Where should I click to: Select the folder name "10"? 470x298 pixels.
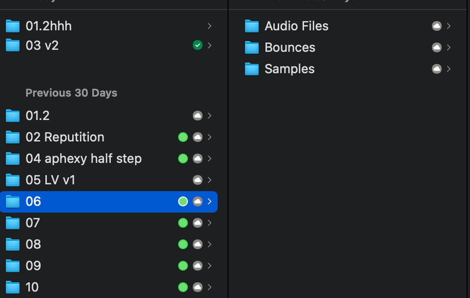coord(32,287)
